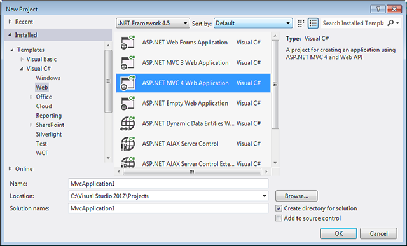The width and height of the screenshot is (407, 246).
Task: Select ASP.NET Empty Web Application icon
Action: (x=128, y=103)
